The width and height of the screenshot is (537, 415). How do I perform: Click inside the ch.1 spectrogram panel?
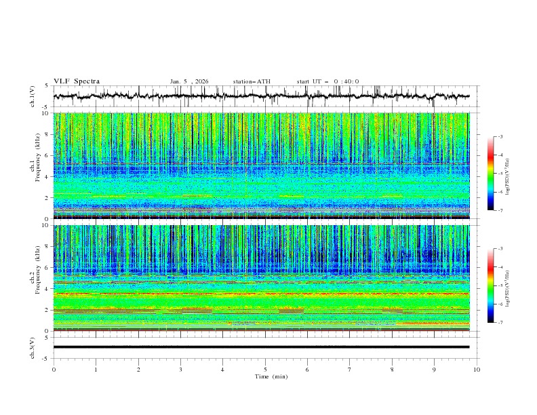(x=262, y=165)
